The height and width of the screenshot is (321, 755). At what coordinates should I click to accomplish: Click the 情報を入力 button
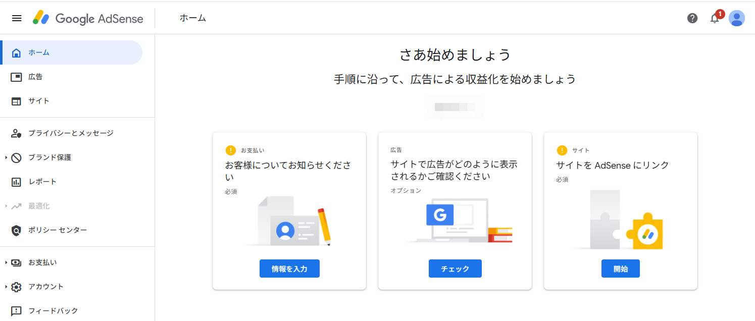click(289, 269)
